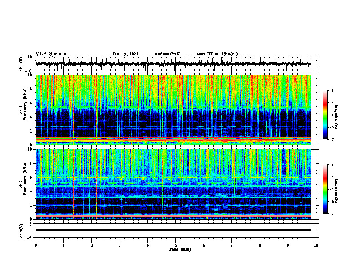
Task: Click the ch.1 spectrogram color scale bar
Action: tap(325, 115)
